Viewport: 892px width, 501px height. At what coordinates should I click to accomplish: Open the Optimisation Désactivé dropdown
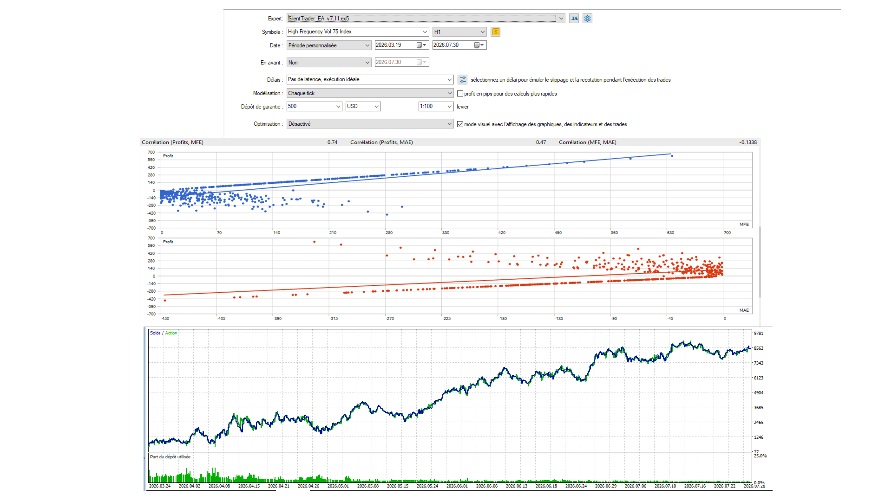pyautogui.click(x=370, y=124)
